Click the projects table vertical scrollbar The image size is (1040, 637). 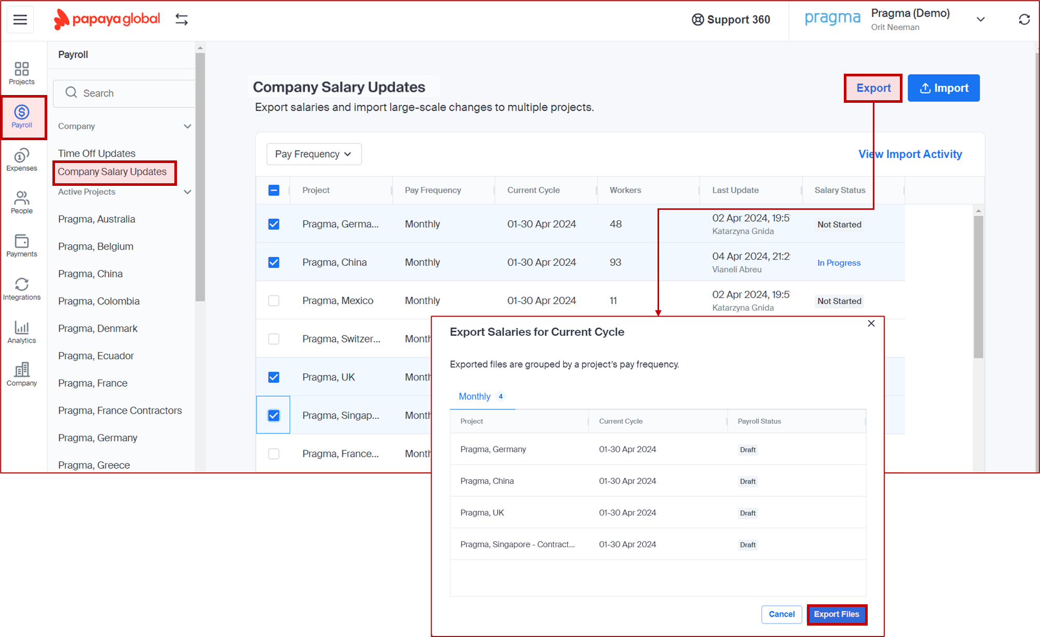click(978, 287)
